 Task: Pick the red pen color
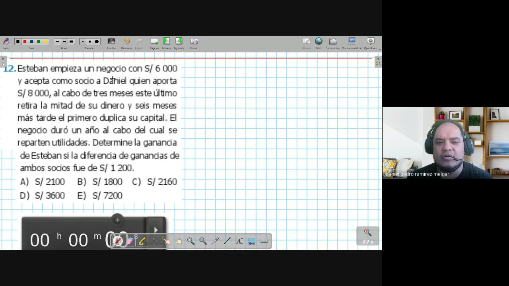25,41
